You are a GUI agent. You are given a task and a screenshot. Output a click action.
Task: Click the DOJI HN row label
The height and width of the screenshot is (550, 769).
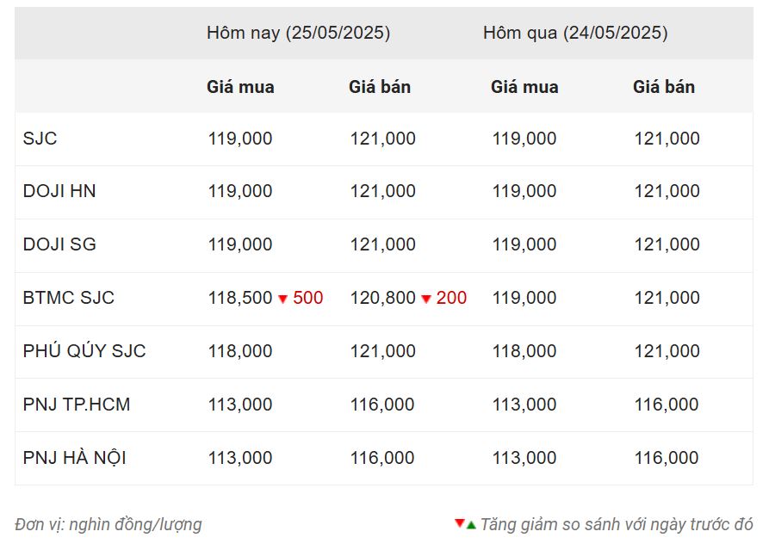(59, 191)
